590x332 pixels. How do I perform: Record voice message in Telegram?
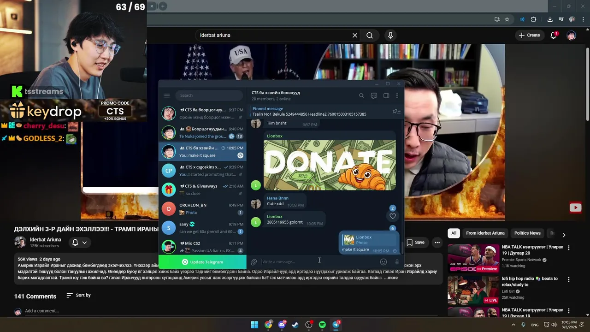pyautogui.click(x=397, y=262)
